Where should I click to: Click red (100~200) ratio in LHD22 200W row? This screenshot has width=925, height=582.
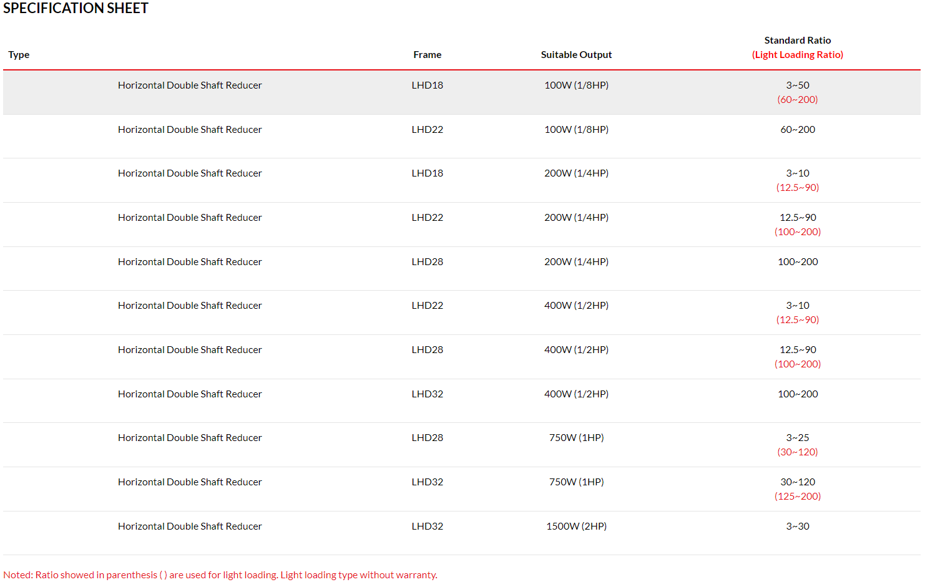tap(798, 232)
